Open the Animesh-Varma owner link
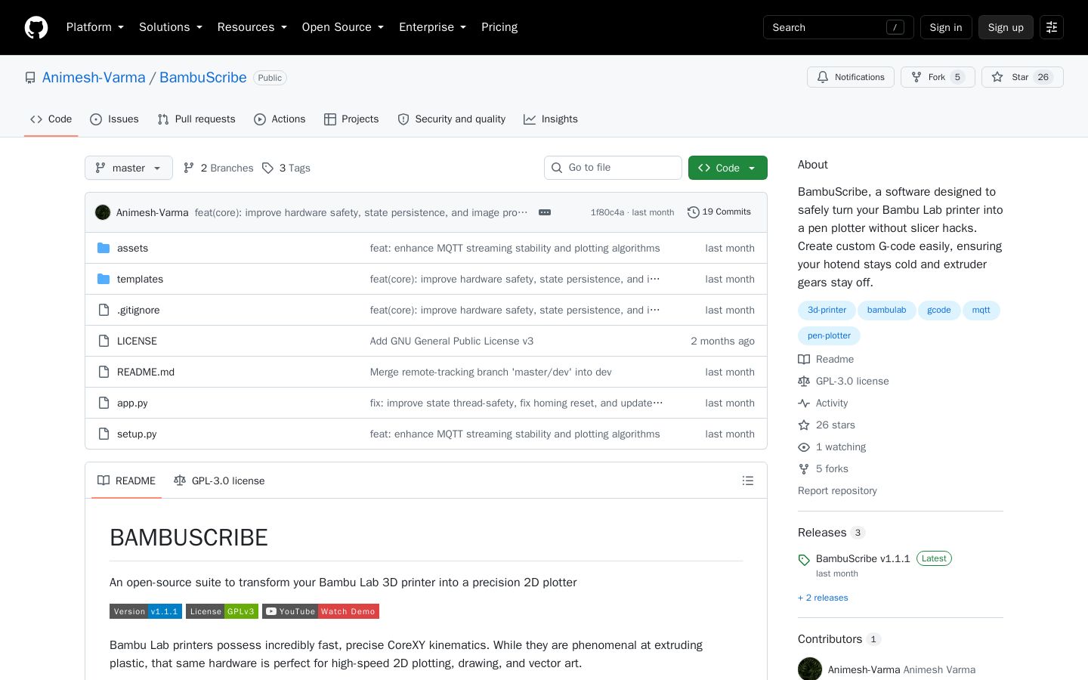The height and width of the screenshot is (680, 1088). 94,78
